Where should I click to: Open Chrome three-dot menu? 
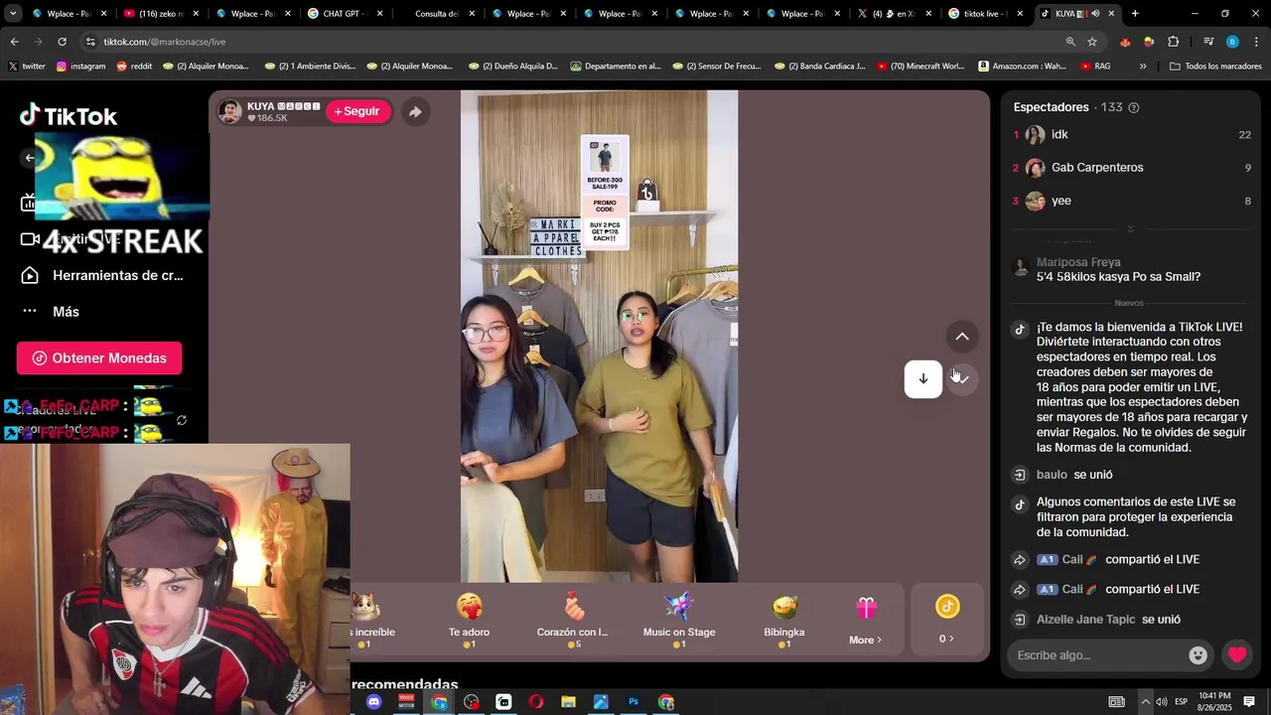pos(1256,42)
